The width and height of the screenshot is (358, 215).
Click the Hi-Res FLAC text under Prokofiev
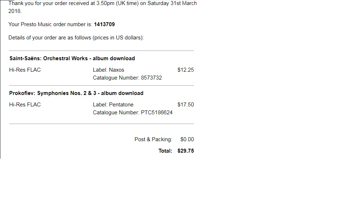pyautogui.click(x=25, y=105)
